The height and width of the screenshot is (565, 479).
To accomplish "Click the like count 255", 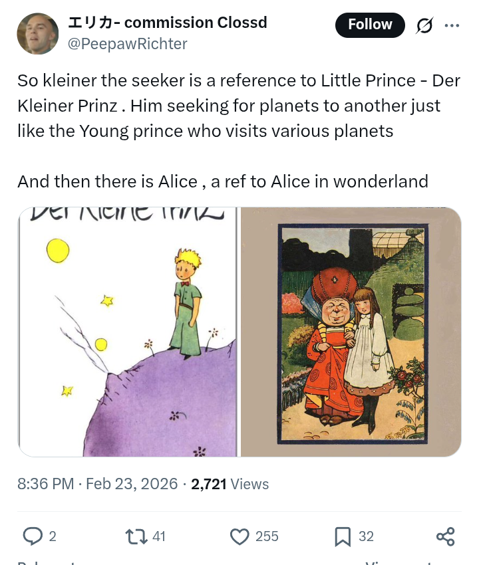I will tap(267, 536).
